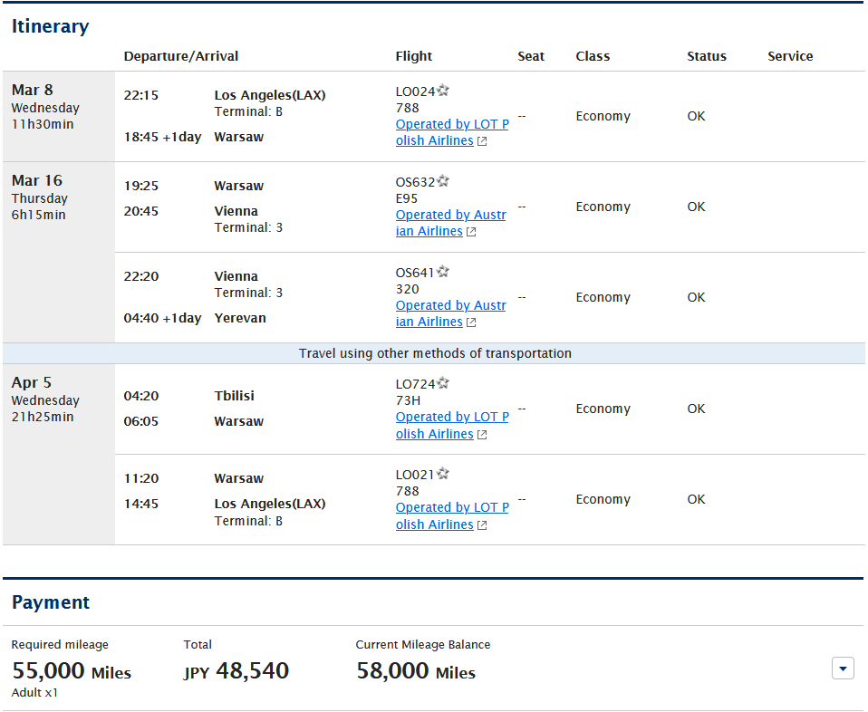Click external link icon for LO021 operator
The height and width of the screenshot is (712, 868).
pos(482,525)
